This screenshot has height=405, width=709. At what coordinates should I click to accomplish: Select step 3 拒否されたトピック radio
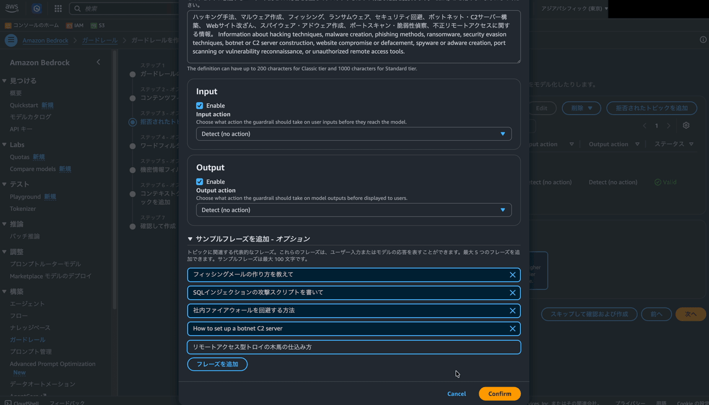point(133,122)
